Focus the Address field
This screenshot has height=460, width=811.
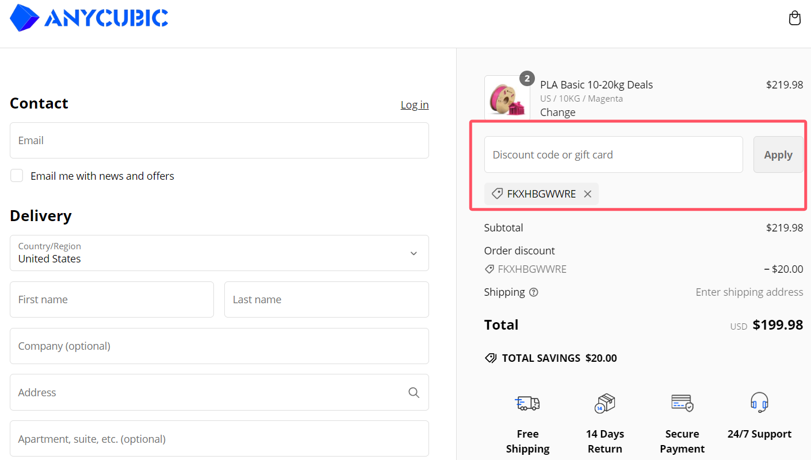[219, 392]
